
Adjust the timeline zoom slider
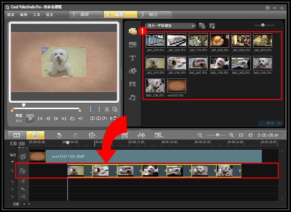click(x=218, y=135)
